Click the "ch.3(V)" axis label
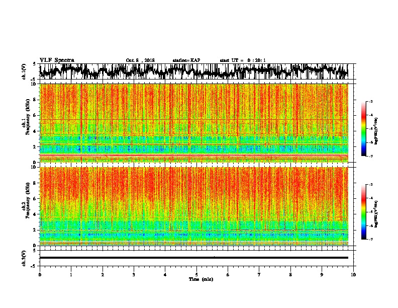398x308 pixels. [24, 258]
